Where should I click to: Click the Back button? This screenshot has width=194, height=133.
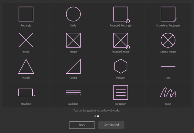[x=82, y=125]
